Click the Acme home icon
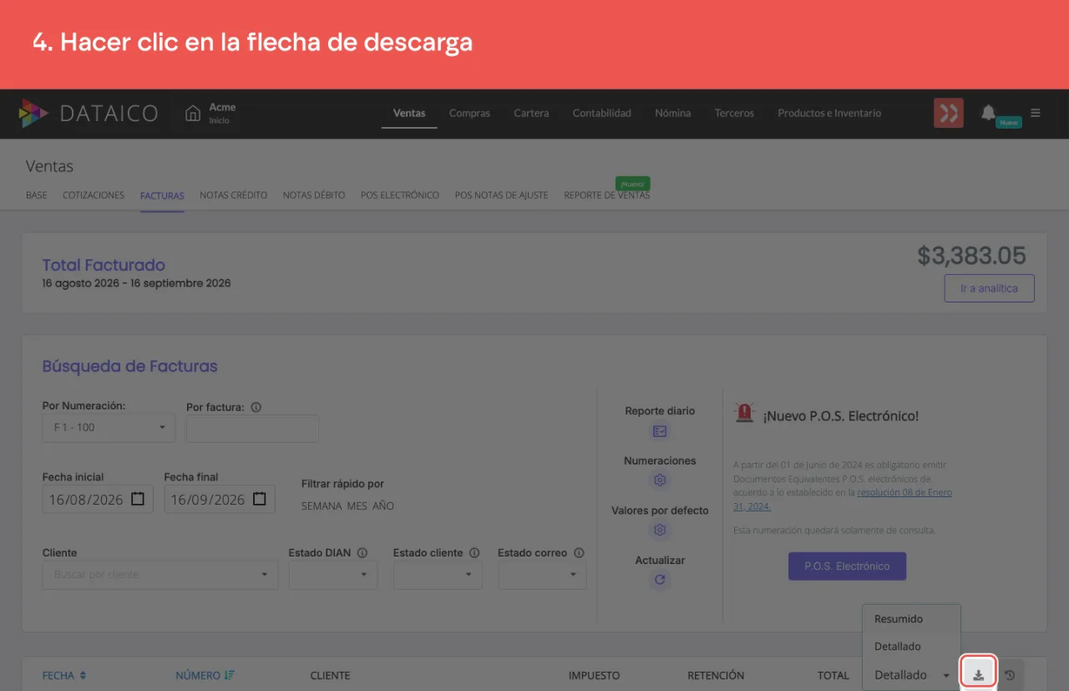 click(x=193, y=113)
